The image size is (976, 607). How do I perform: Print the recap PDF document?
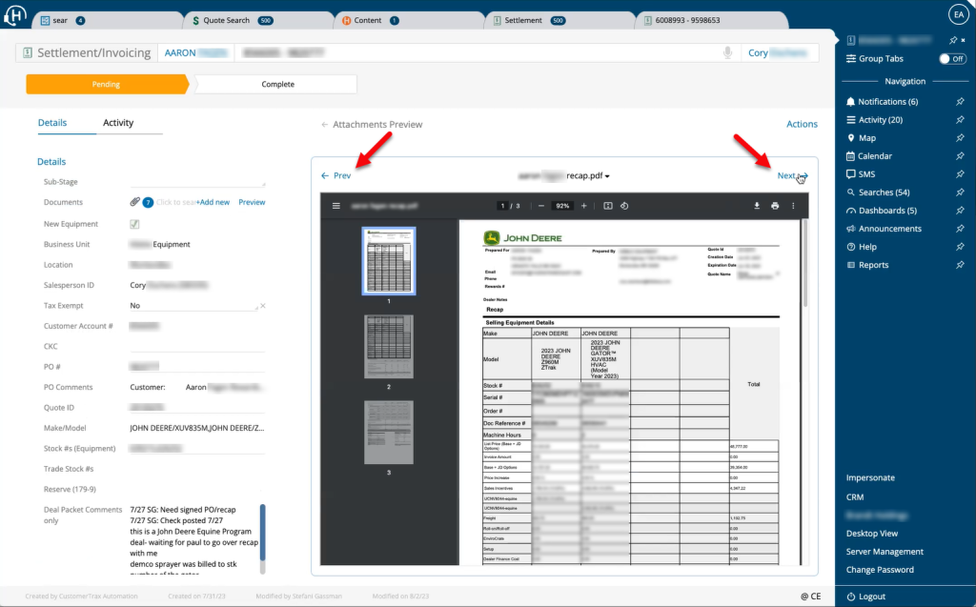click(x=775, y=206)
